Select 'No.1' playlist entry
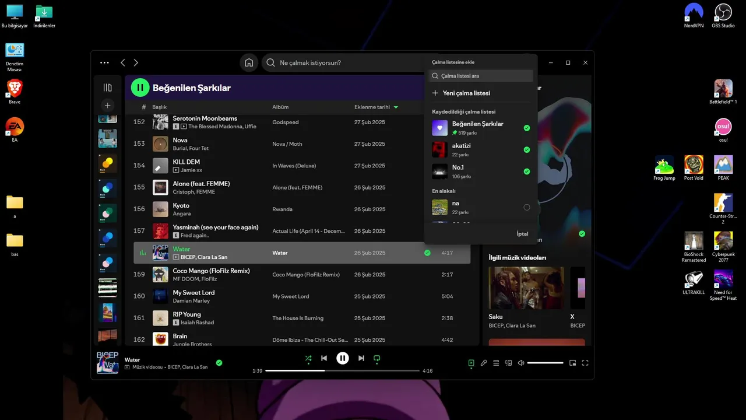This screenshot has height=420, width=746. click(x=481, y=171)
